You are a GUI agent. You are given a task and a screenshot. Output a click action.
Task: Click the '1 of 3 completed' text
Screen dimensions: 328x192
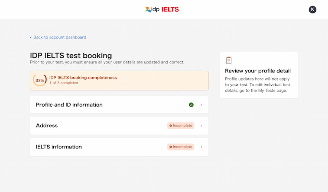(x=64, y=83)
